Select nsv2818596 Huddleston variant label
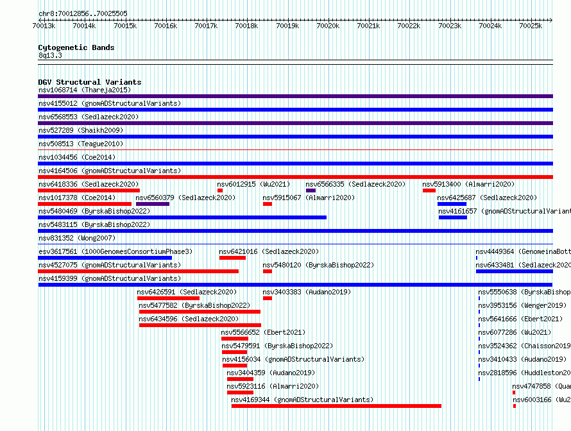This screenshot has width=571, height=431. [x=524, y=373]
